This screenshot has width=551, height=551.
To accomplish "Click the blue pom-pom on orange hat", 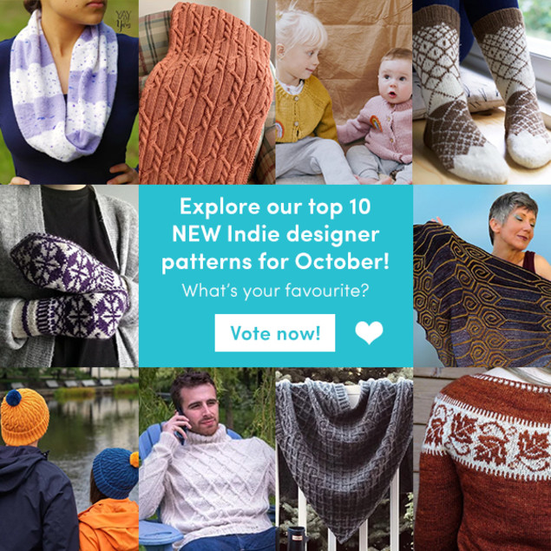I will 14,397.
